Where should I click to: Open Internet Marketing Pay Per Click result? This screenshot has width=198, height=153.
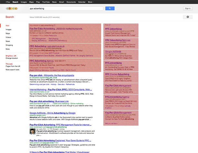coord(61,90)
